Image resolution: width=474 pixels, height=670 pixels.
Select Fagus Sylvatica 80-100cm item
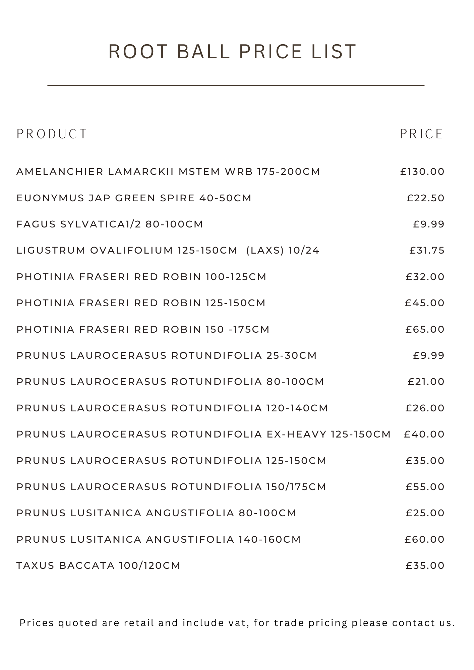[110, 224]
